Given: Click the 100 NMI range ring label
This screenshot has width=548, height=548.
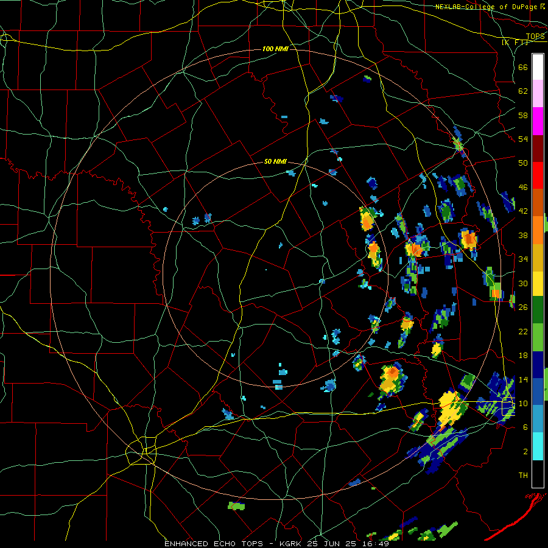Looking at the screenshot, I should coord(275,49).
